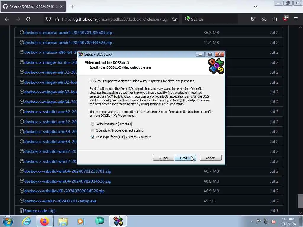Open the green round app in taskbar
The width and height of the screenshot is (303, 227).
coord(100,221)
